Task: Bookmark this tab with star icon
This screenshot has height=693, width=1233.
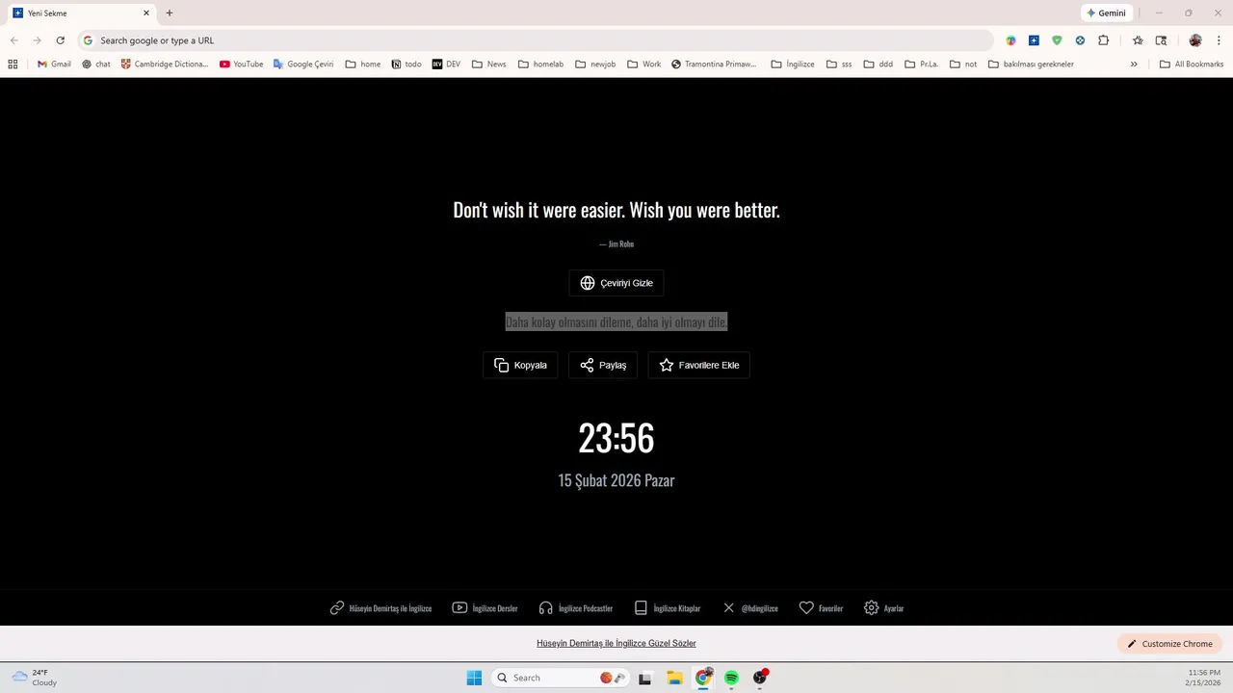Action: [x=1138, y=40]
